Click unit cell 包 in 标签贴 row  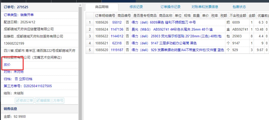(228, 36)
